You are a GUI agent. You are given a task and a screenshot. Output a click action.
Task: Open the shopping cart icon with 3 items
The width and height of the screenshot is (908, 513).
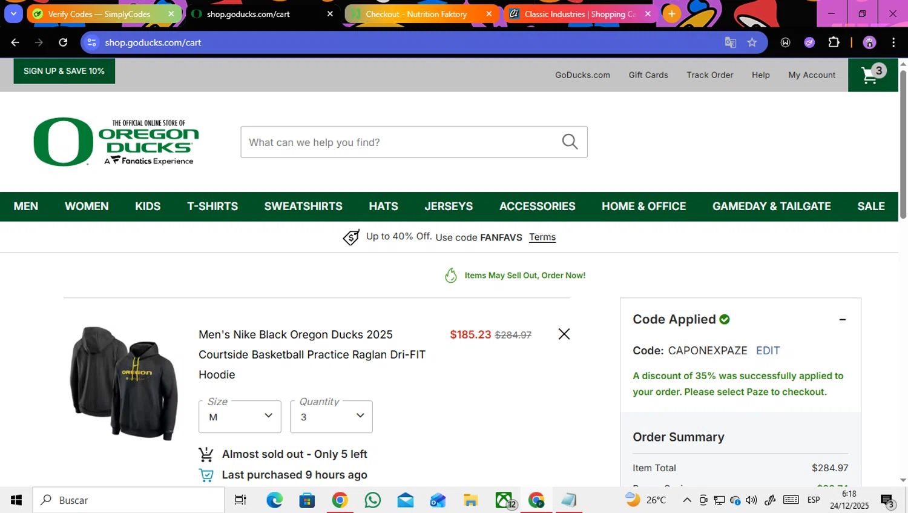click(872, 75)
